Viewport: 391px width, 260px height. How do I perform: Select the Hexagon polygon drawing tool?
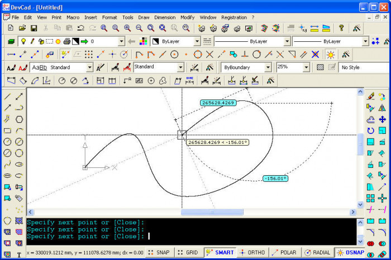click(x=20, y=119)
